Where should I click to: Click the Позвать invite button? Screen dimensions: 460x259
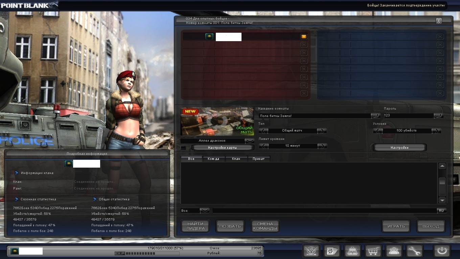230,226
